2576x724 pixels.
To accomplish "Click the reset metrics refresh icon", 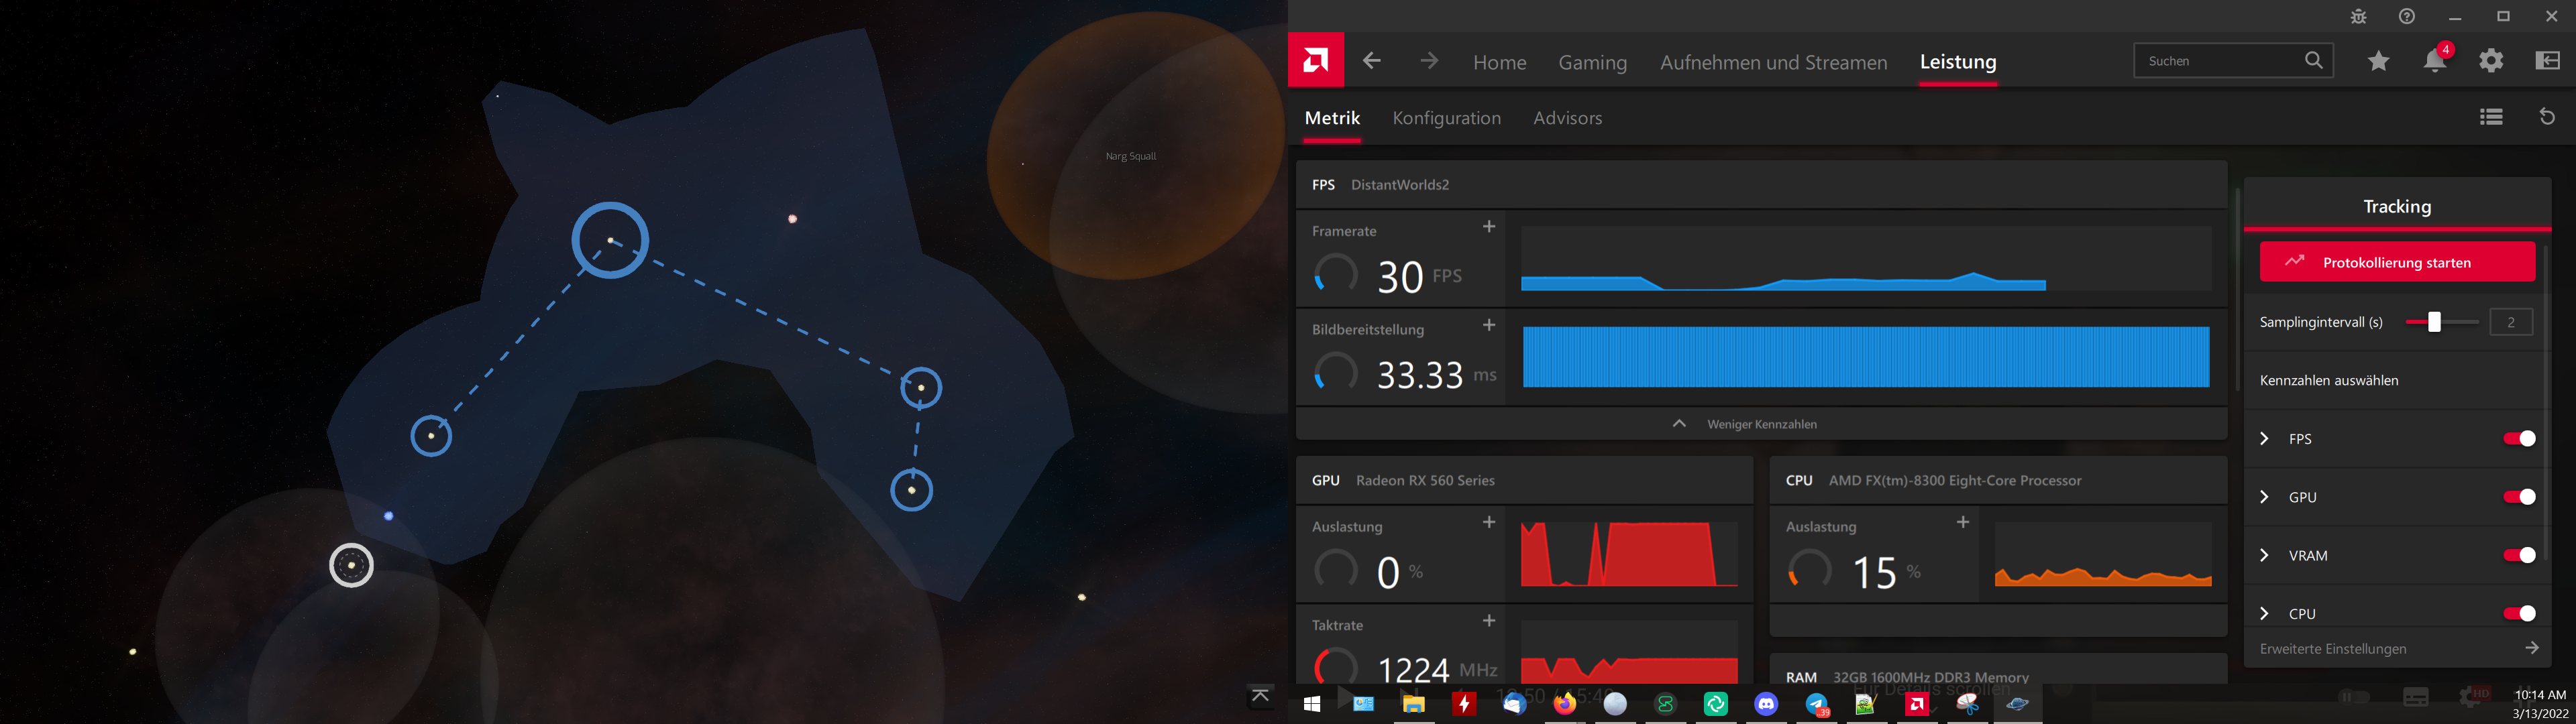I will 2547,116.
